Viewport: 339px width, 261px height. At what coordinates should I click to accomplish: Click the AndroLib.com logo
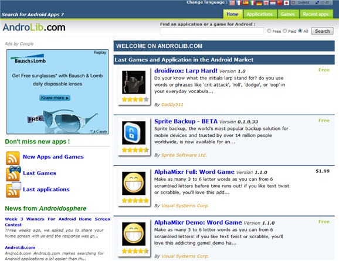34,28
